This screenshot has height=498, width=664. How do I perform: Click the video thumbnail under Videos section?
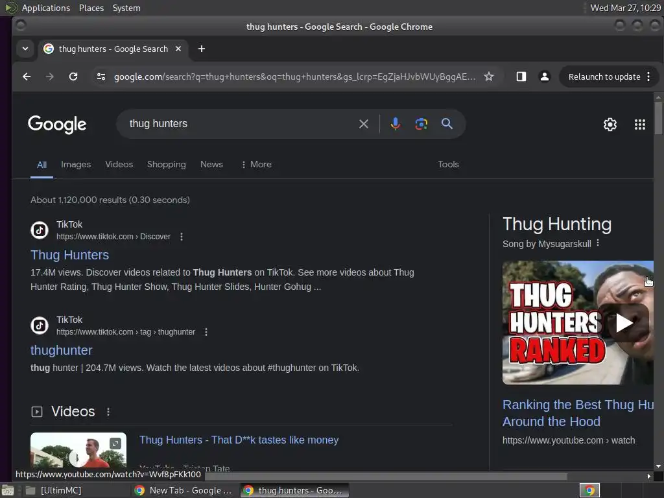click(x=78, y=451)
